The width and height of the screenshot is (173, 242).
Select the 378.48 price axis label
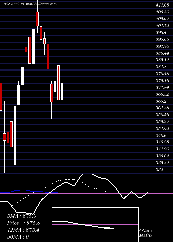(162, 73)
